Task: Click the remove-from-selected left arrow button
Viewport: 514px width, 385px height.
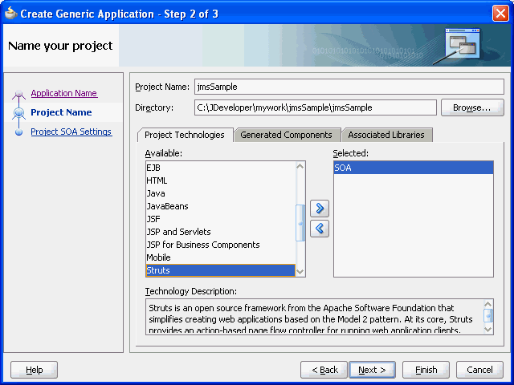Action: tap(320, 229)
